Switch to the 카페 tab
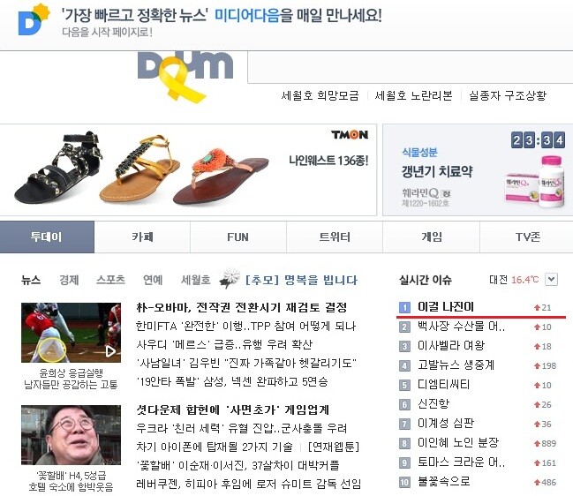Screen dimensions: 573x496 [142, 237]
